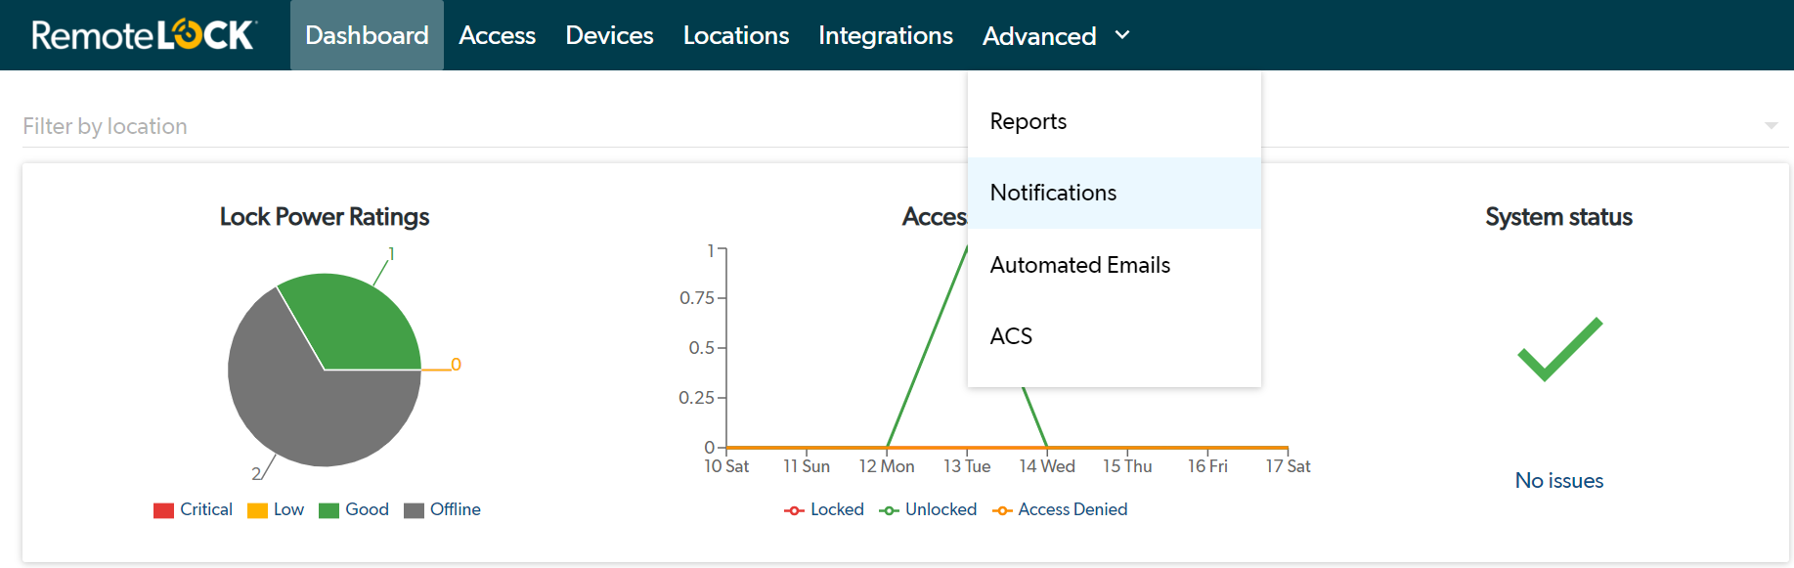Screen dimensions: 1794x568
Task: Click the Filter by location field
Action: (x=905, y=126)
